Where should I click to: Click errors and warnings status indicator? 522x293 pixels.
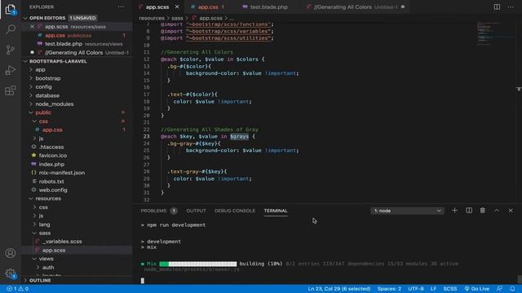tap(18, 289)
